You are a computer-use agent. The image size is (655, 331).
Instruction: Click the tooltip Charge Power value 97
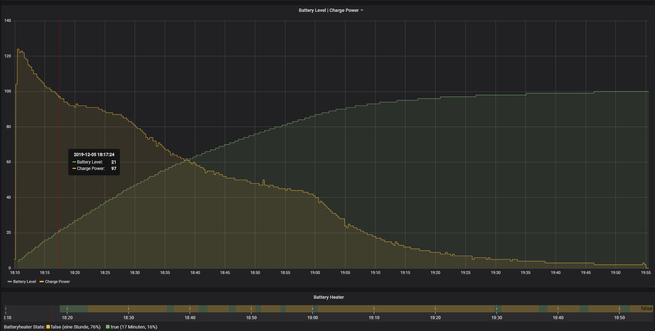[113, 169]
